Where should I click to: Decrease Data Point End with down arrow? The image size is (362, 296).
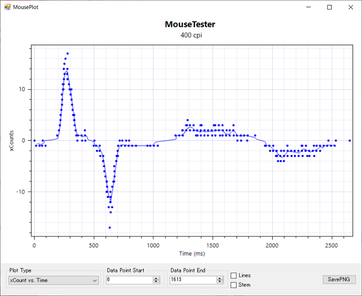pos(220,282)
